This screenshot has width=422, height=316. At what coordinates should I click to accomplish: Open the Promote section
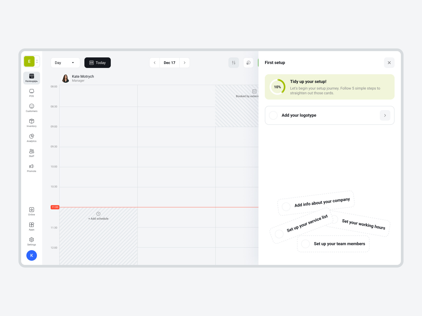pyautogui.click(x=31, y=168)
